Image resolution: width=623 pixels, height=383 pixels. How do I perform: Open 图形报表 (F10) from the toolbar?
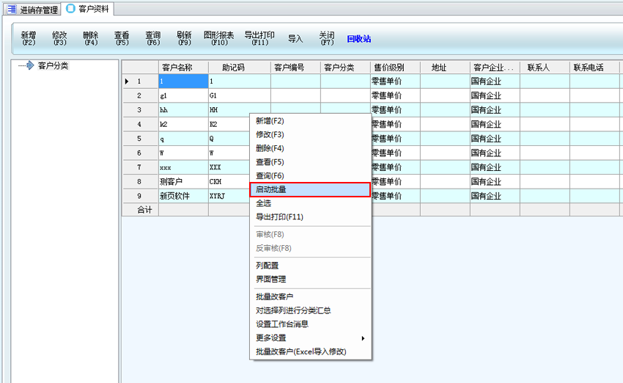[218, 38]
